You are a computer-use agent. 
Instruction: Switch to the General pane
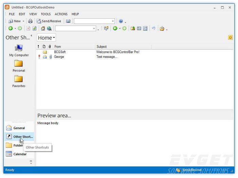19,128
